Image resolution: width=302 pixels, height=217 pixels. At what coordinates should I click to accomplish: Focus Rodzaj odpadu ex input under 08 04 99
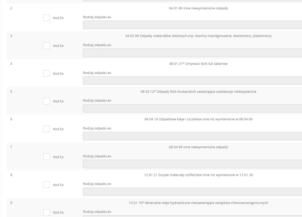tap(192, 164)
